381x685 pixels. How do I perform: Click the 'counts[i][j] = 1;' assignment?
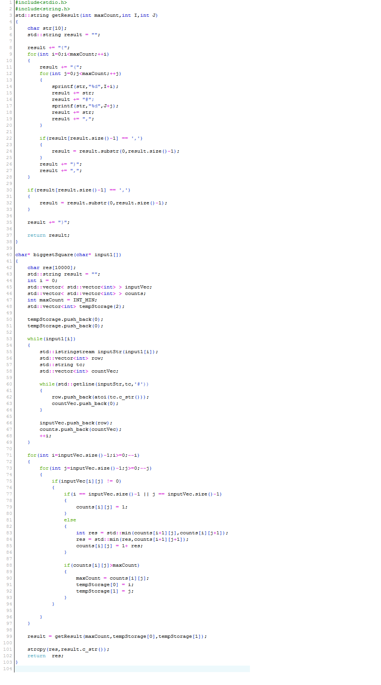point(102,507)
